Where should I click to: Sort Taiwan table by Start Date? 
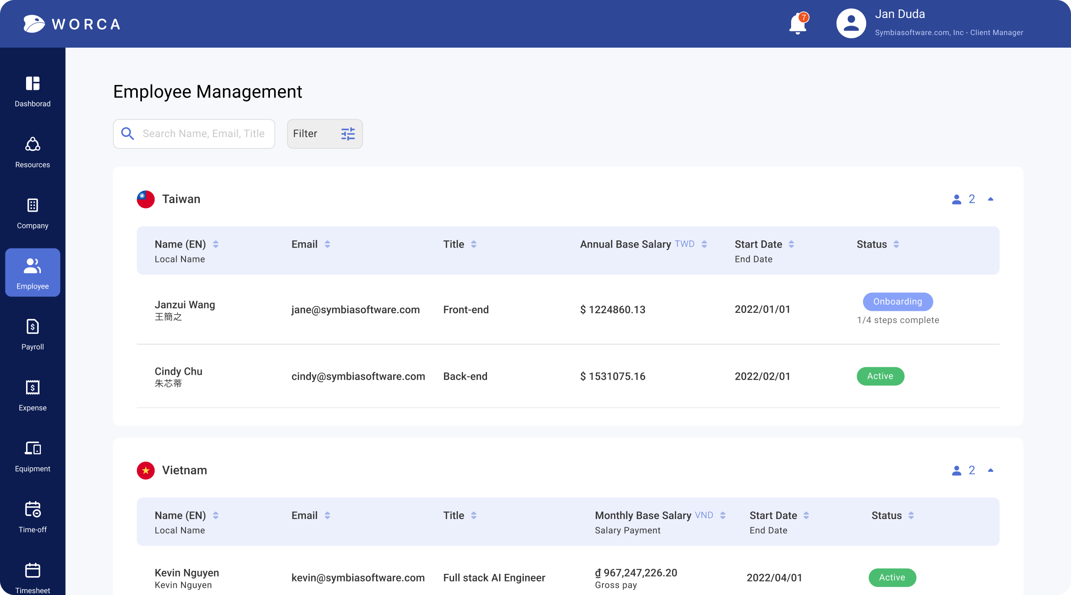pyautogui.click(x=791, y=244)
